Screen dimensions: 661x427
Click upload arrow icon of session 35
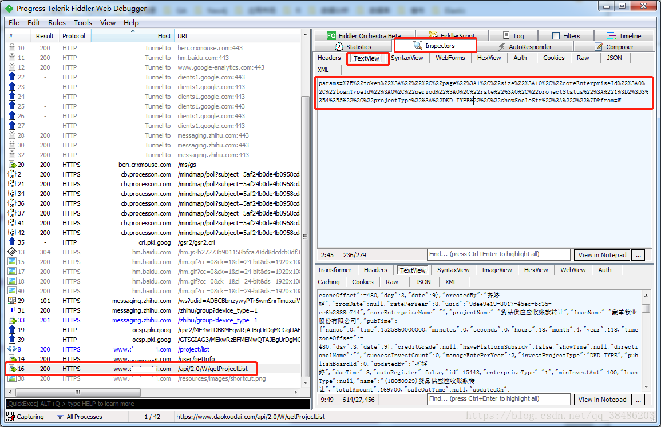click(12, 242)
